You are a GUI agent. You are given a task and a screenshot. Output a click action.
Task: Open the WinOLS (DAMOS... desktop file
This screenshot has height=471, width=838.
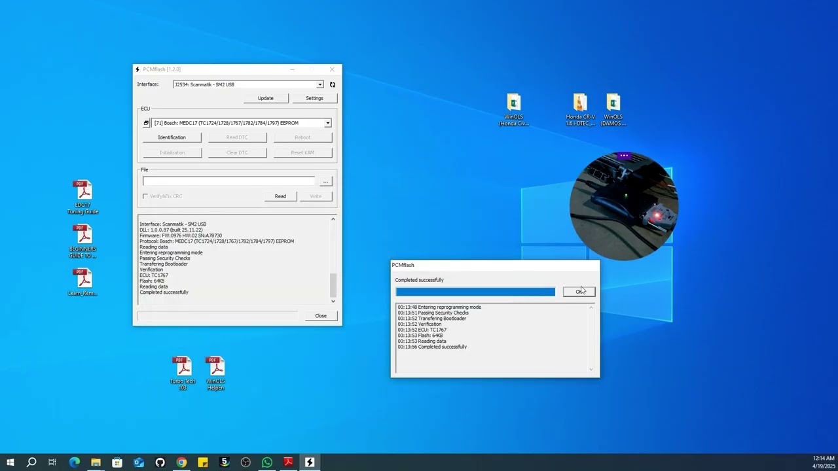613,110
